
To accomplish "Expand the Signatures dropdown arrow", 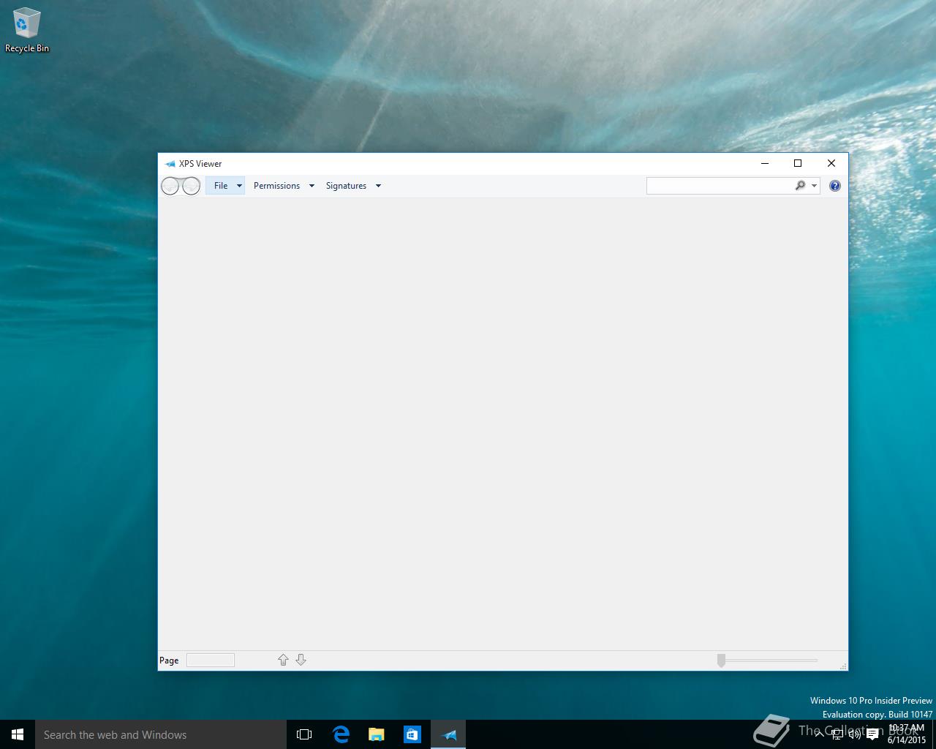I will pos(378,186).
